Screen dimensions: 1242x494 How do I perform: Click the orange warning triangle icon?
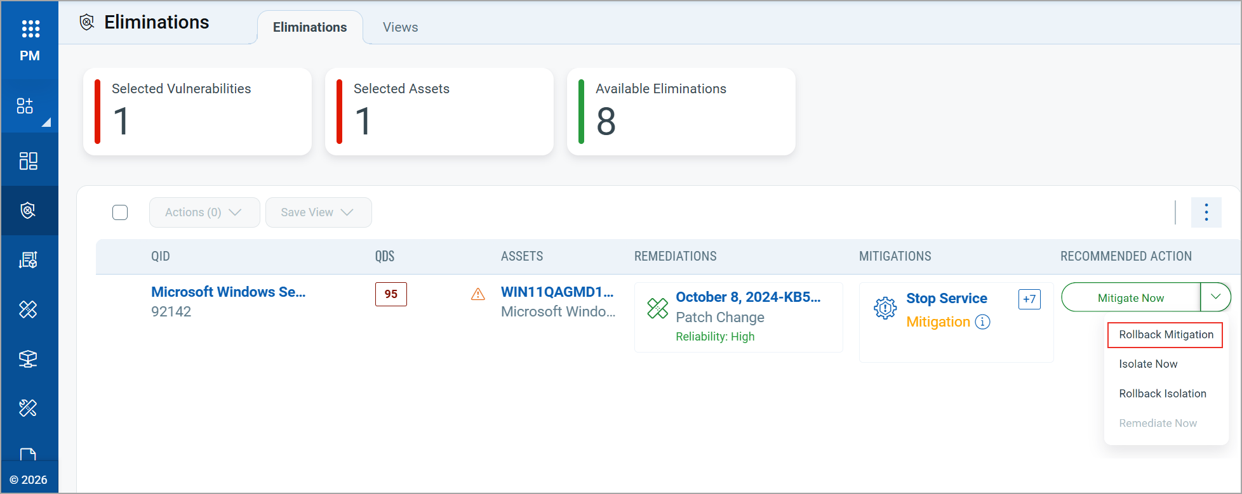coord(478,294)
